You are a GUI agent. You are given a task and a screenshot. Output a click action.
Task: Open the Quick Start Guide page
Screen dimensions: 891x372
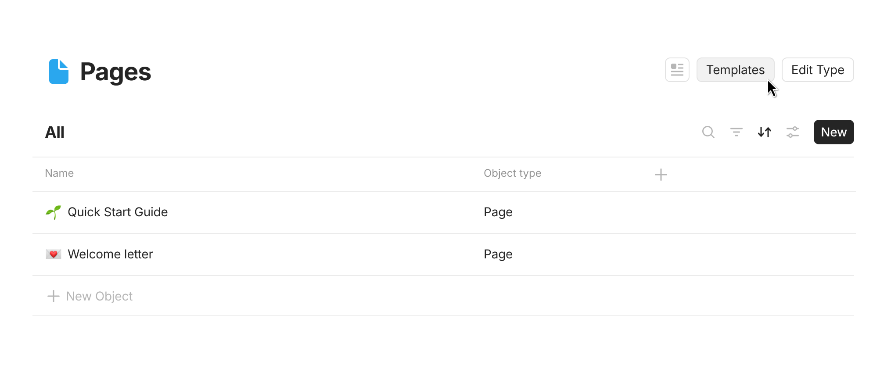click(118, 212)
